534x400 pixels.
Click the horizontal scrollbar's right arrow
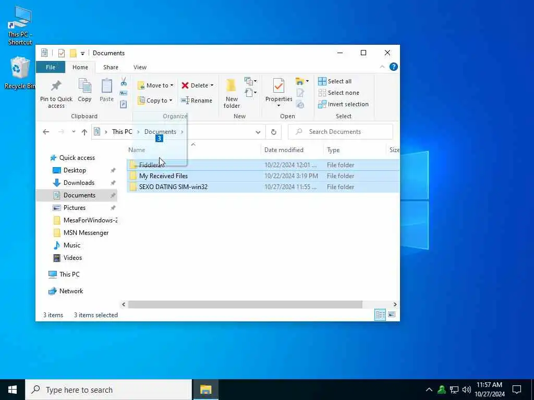pos(395,304)
